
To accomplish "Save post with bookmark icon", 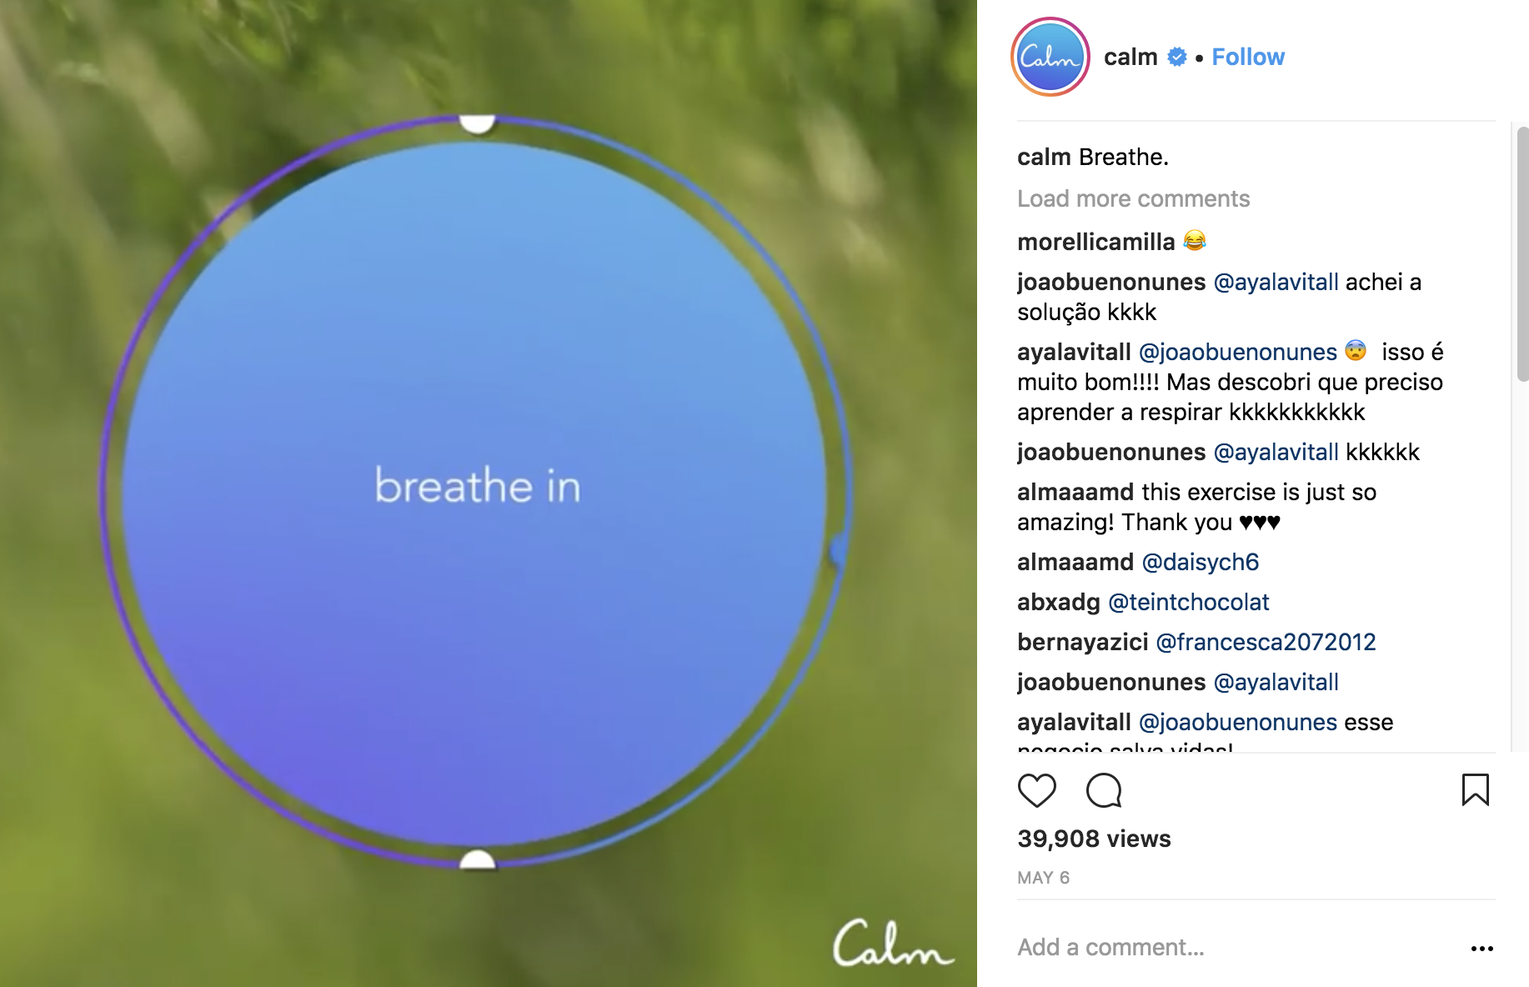I will click(x=1475, y=789).
